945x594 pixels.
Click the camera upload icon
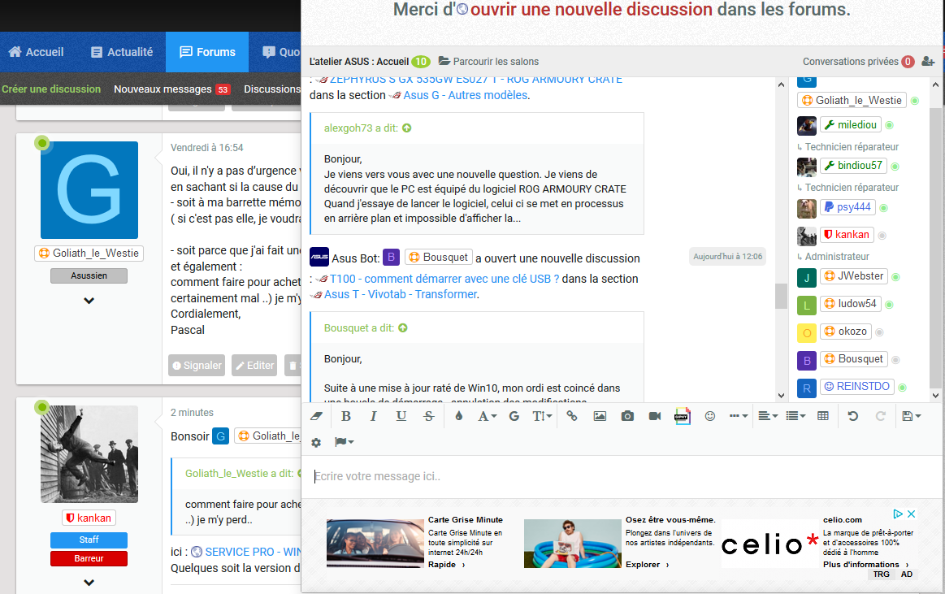627,416
